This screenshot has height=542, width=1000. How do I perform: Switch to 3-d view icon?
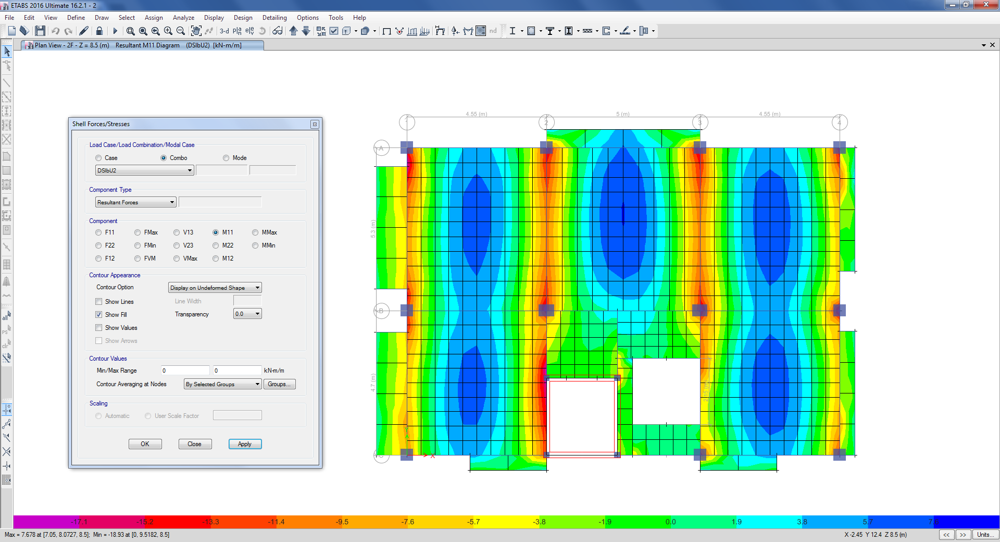(224, 31)
